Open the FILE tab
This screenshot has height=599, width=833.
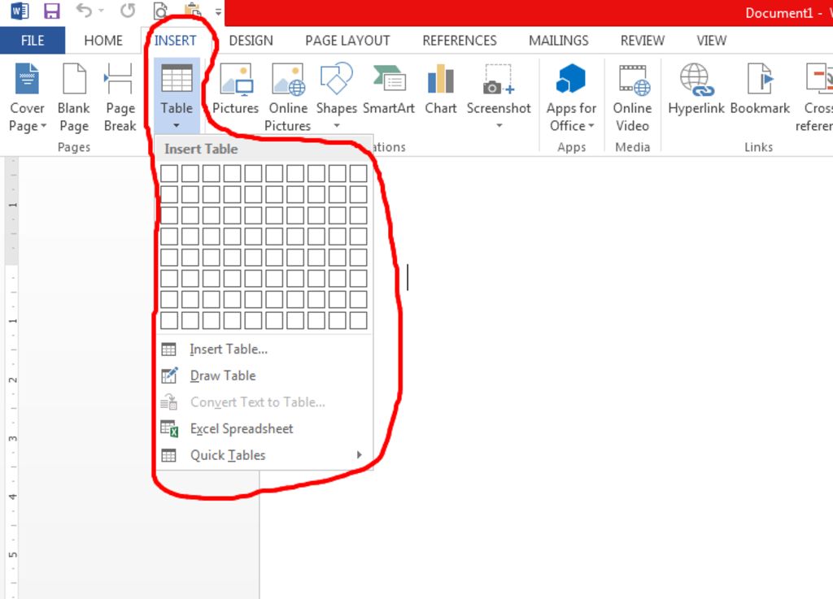[33, 41]
